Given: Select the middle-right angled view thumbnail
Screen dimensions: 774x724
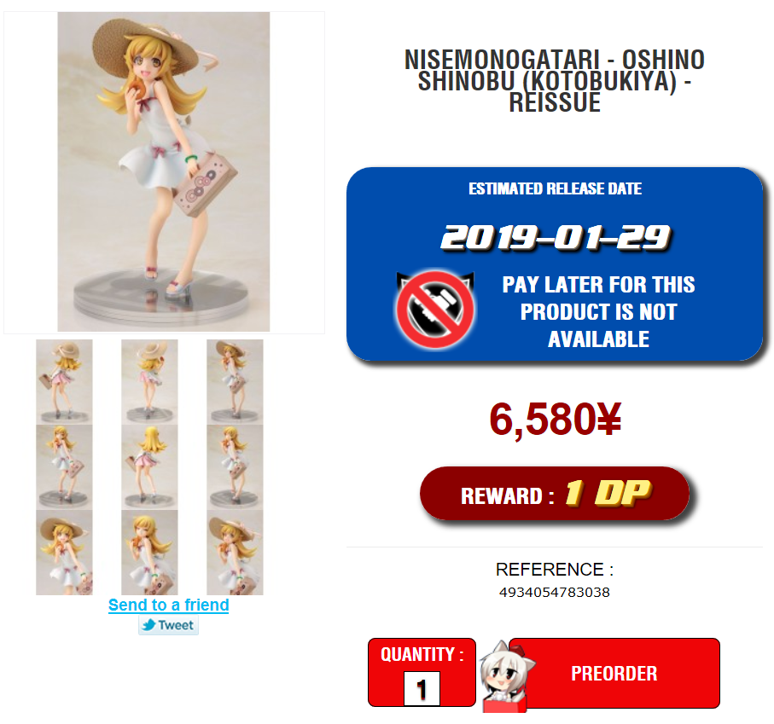Looking at the screenshot, I should pos(235,467).
